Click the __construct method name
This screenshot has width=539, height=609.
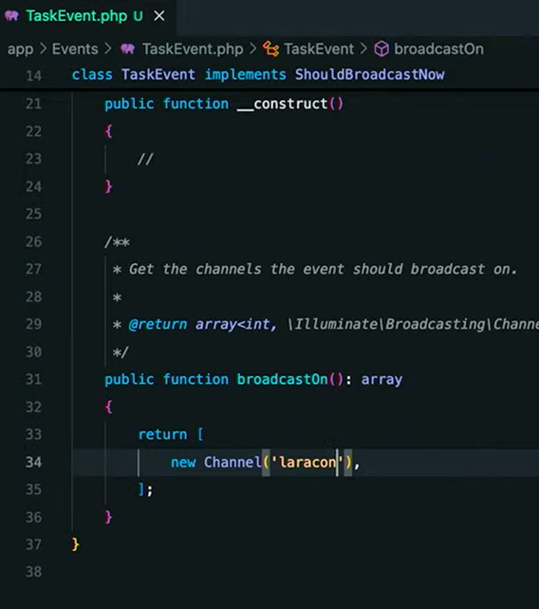tap(283, 104)
